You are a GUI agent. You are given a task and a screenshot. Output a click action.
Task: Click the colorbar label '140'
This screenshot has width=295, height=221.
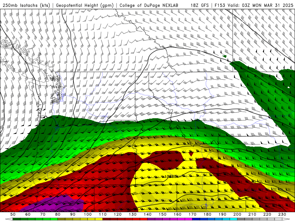147,214
